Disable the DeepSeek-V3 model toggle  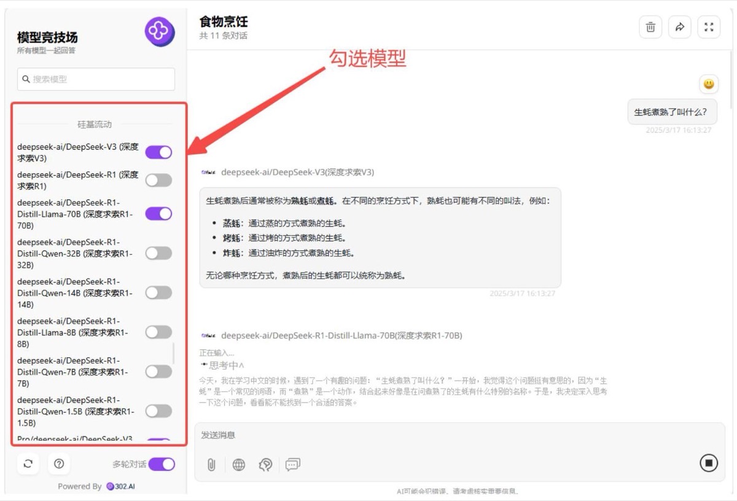tap(158, 152)
